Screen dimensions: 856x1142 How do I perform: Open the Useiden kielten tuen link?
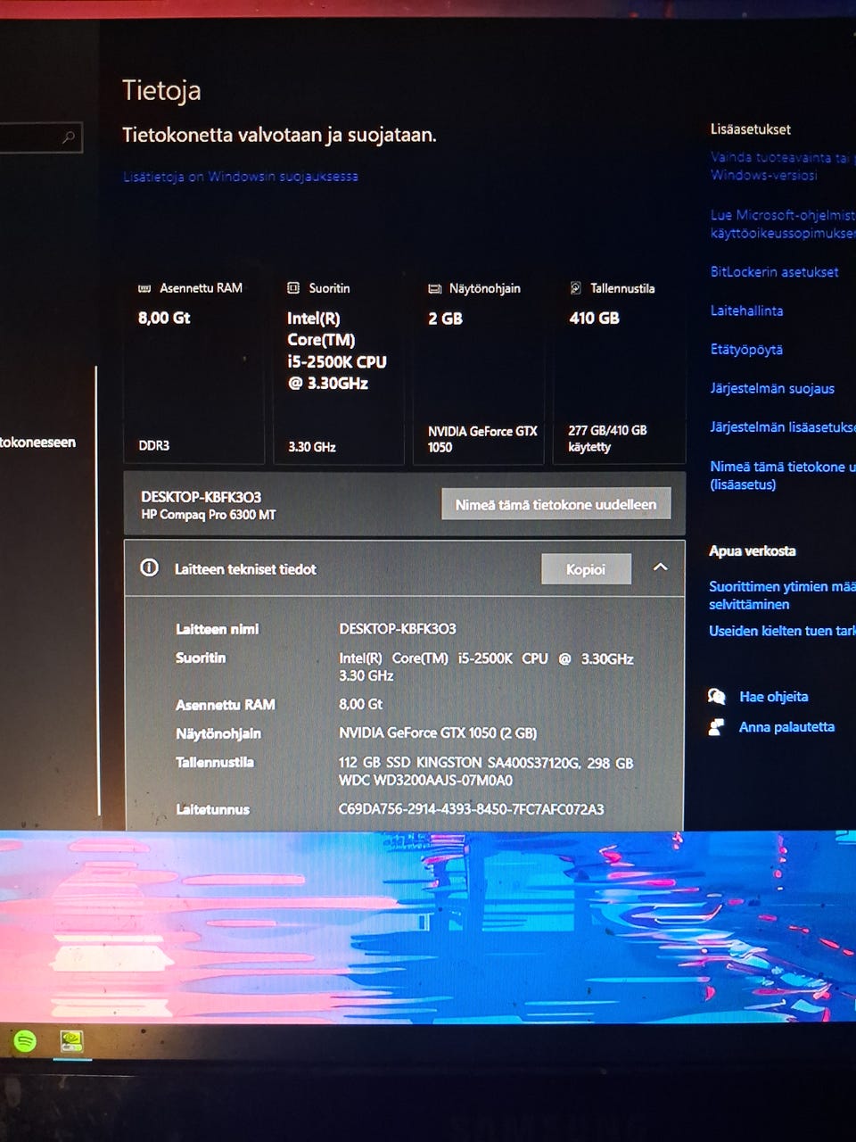pyautogui.click(x=782, y=631)
